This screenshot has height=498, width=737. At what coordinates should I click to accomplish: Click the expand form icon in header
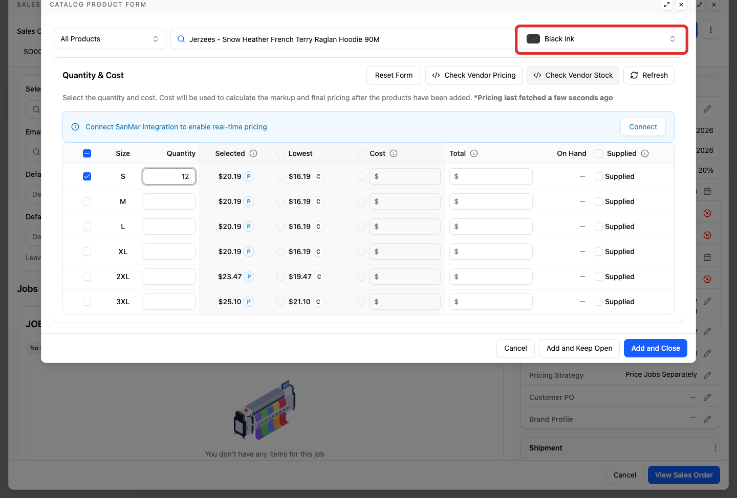pyautogui.click(x=667, y=5)
